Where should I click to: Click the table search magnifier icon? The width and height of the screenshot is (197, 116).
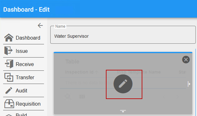click(x=68, y=97)
